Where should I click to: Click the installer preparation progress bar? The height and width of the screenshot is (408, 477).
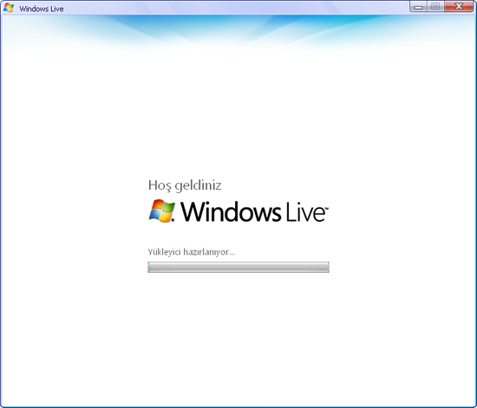click(x=238, y=268)
